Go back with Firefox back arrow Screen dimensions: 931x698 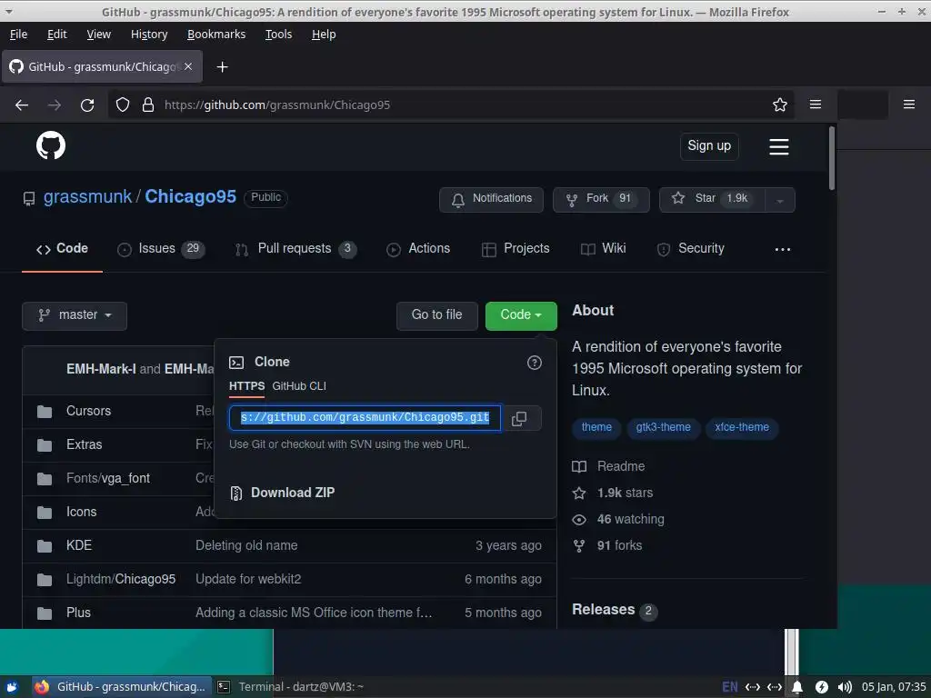pos(22,105)
